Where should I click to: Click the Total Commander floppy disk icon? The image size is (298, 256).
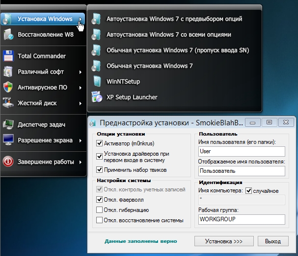(8, 56)
